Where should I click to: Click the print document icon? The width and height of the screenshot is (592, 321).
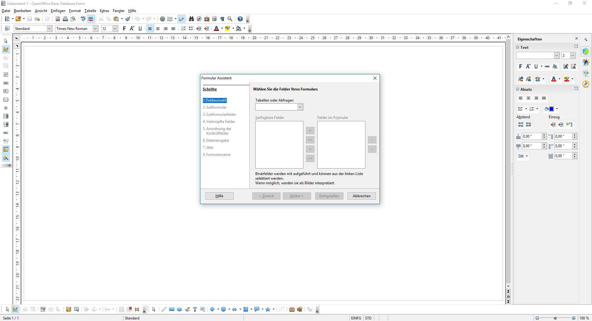tap(65, 19)
